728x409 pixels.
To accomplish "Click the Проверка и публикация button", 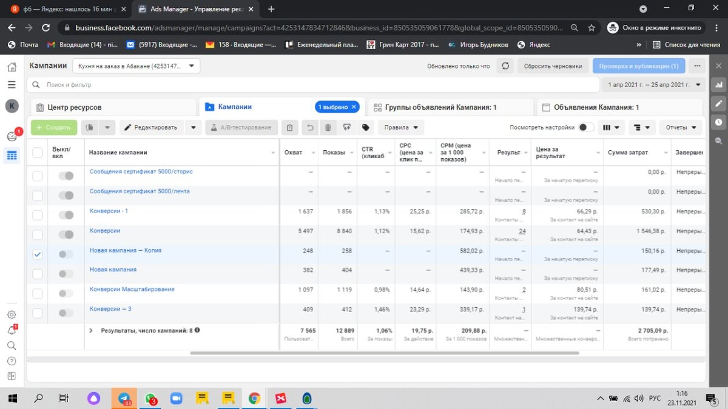I will [x=638, y=66].
